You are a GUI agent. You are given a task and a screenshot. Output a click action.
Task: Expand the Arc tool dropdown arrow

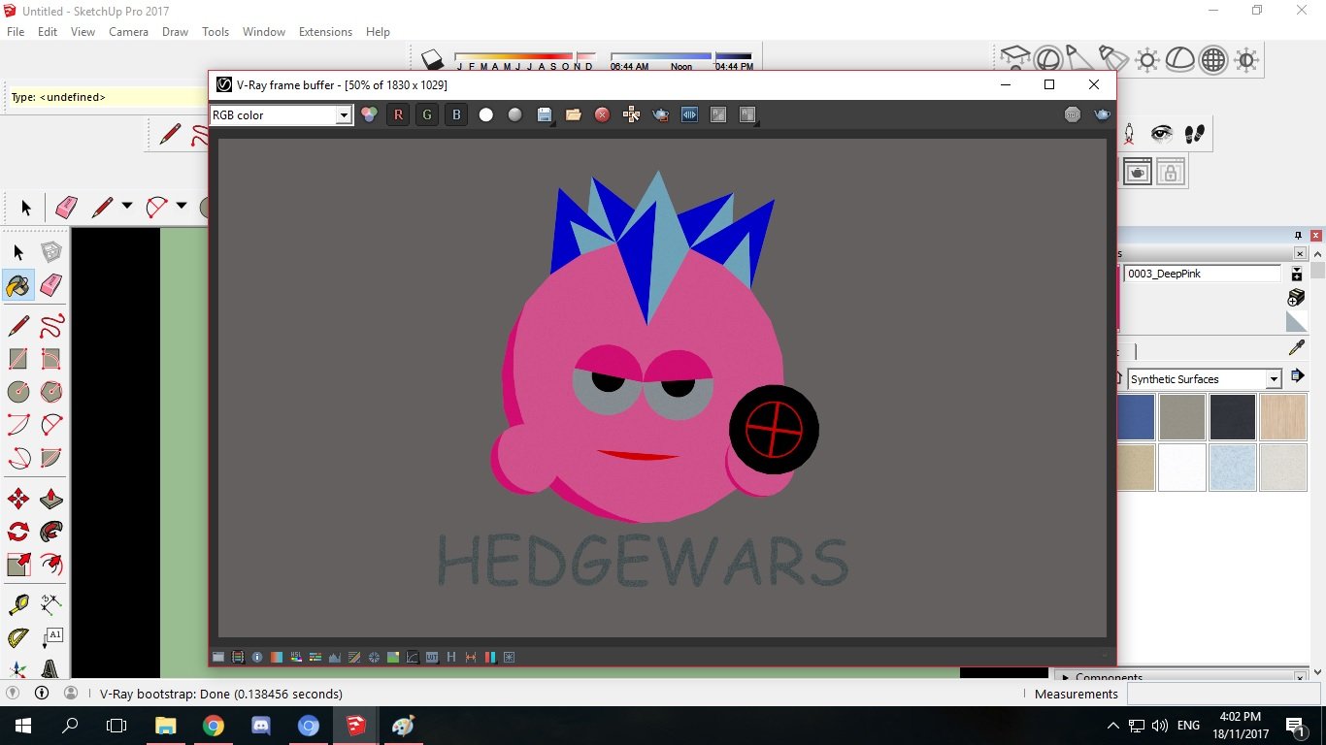point(182,206)
